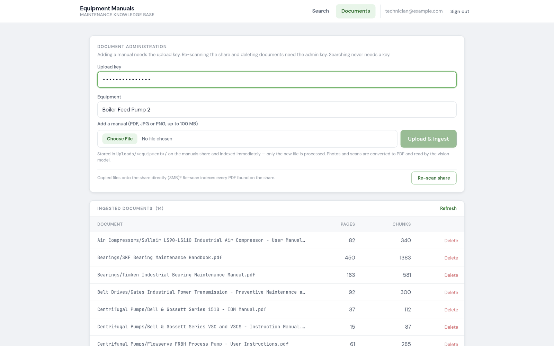
Task: Select SKF Bearing Maintenance Handbook.pdf row text
Action: tap(160, 257)
